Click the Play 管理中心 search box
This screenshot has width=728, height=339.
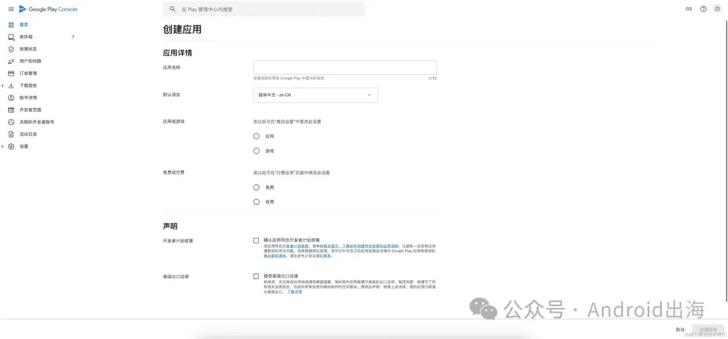[x=264, y=9]
